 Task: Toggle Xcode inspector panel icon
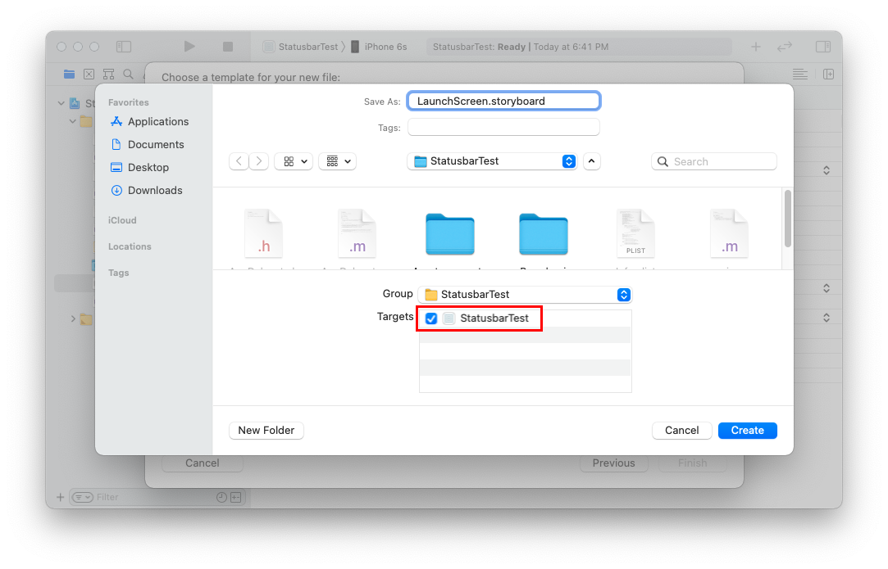coord(823,47)
